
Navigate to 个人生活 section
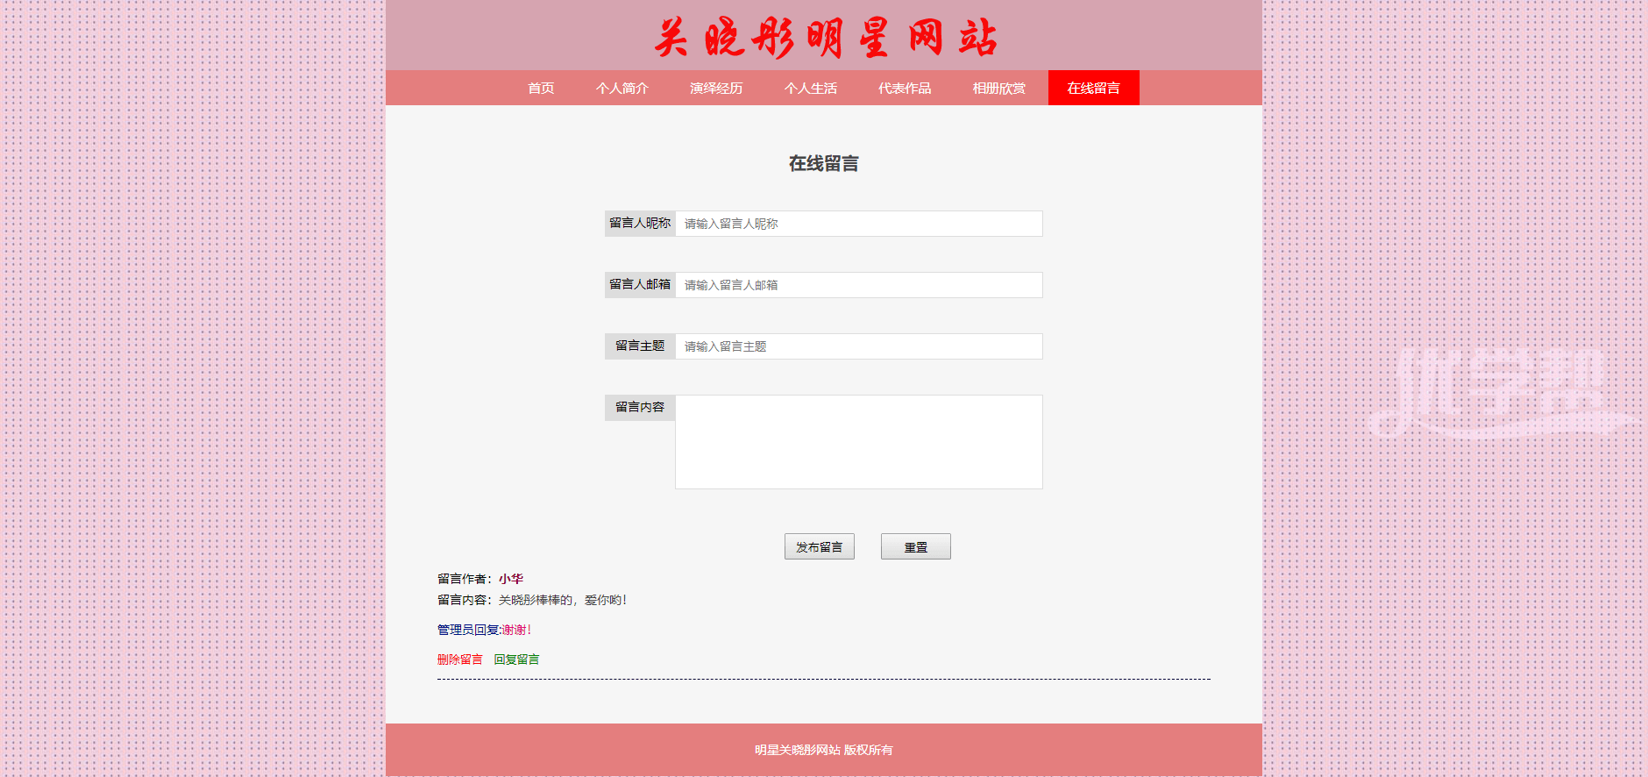coord(810,88)
